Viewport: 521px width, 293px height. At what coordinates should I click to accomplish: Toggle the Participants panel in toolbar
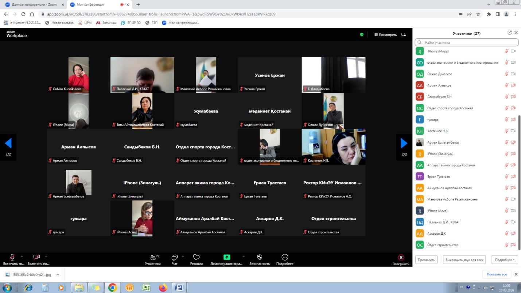click(153, 257)
